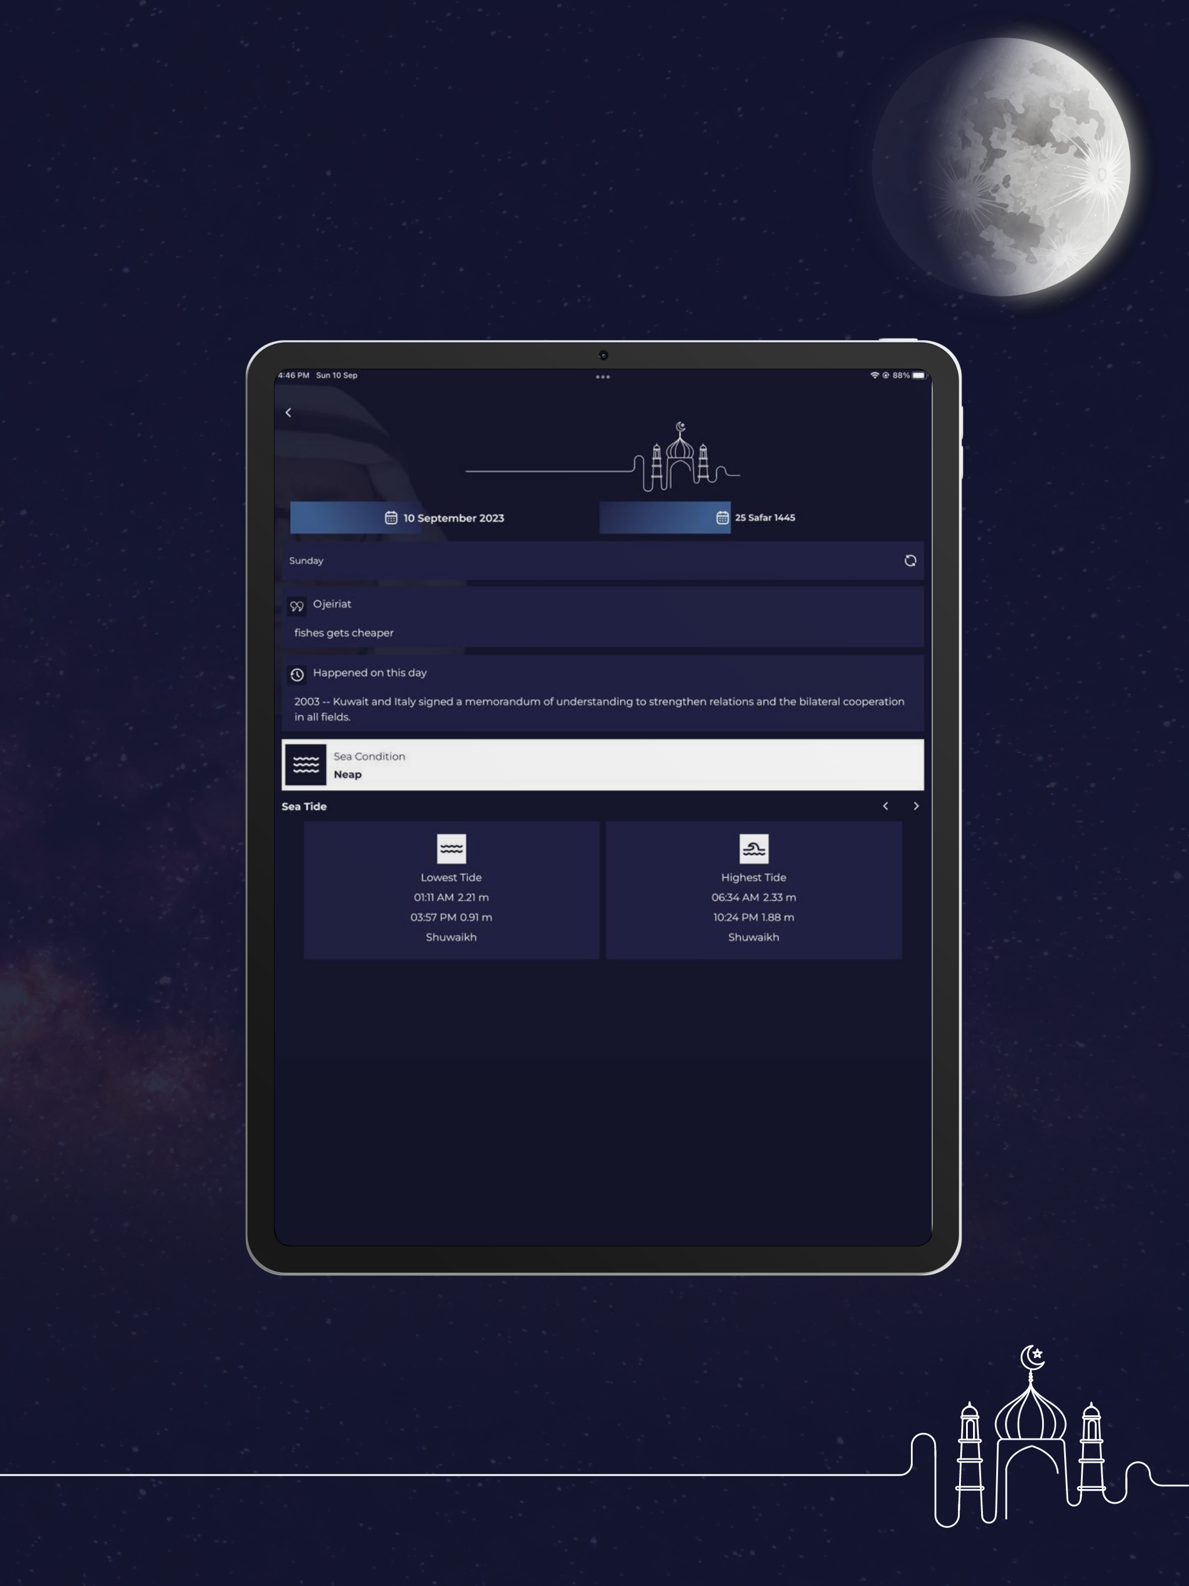
Task: Click the Highest Tide wave icon
Action: (754, 849)
